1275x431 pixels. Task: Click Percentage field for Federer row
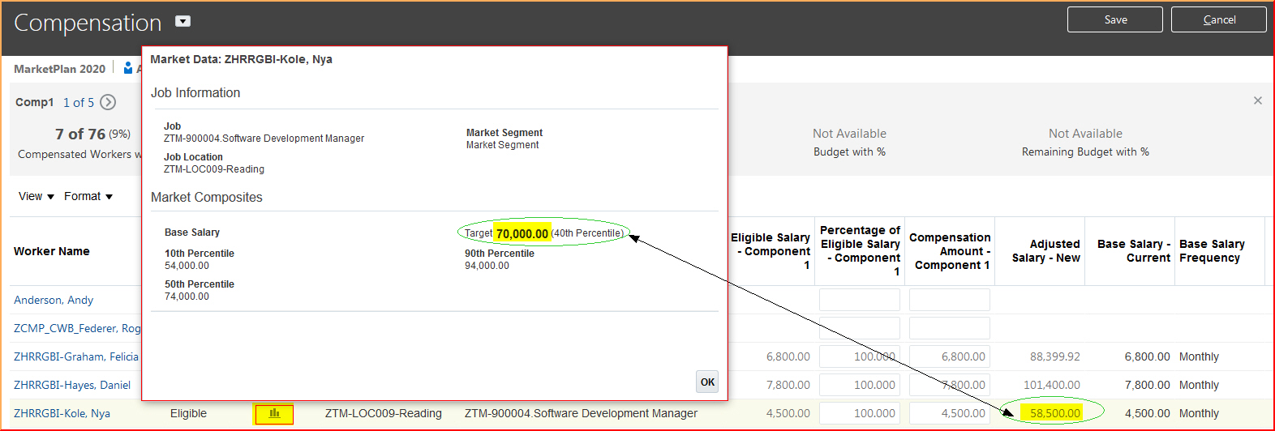tap(860, 328)
